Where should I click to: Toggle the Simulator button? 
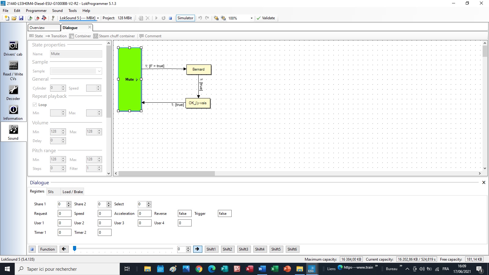click(185, 18)
